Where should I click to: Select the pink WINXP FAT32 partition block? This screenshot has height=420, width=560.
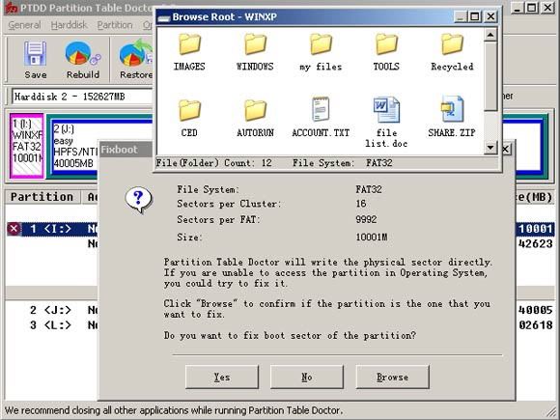[x=27, y=146]
